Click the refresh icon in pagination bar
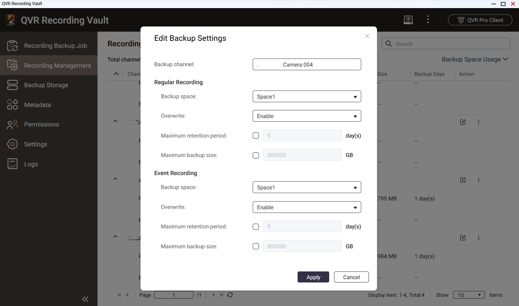 coord(230,295)
